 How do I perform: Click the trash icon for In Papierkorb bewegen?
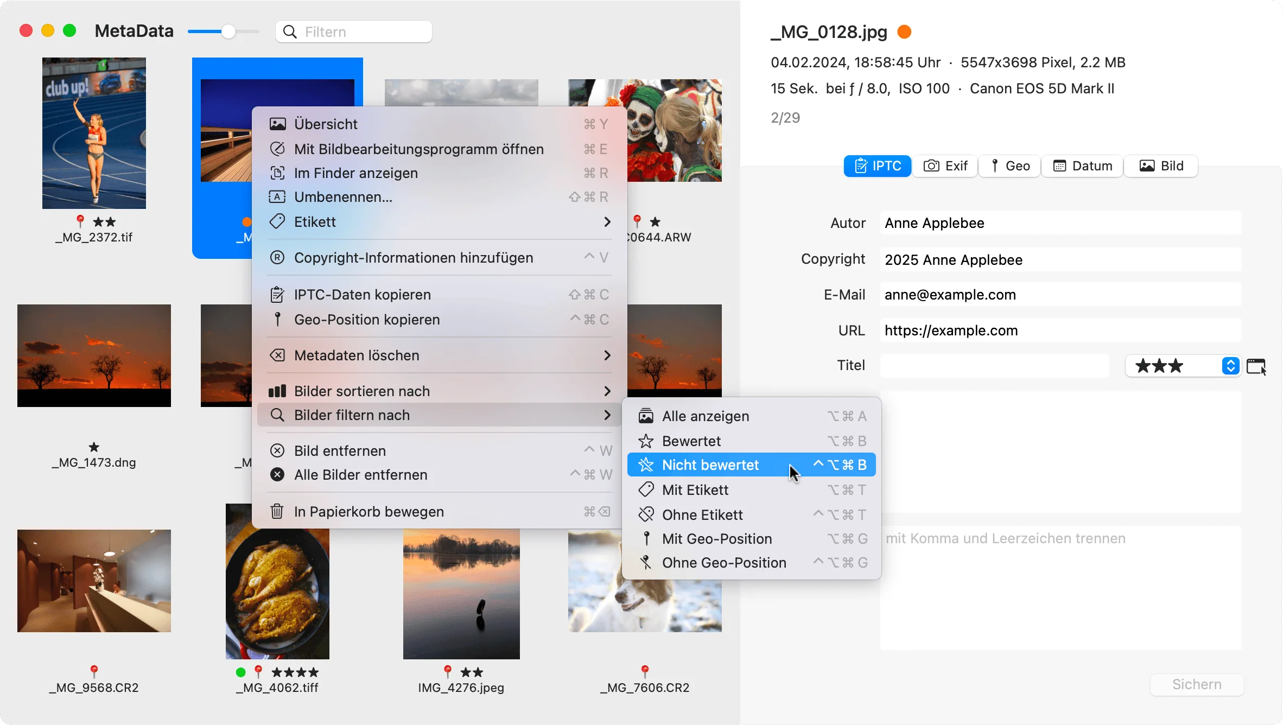(277, 512)
